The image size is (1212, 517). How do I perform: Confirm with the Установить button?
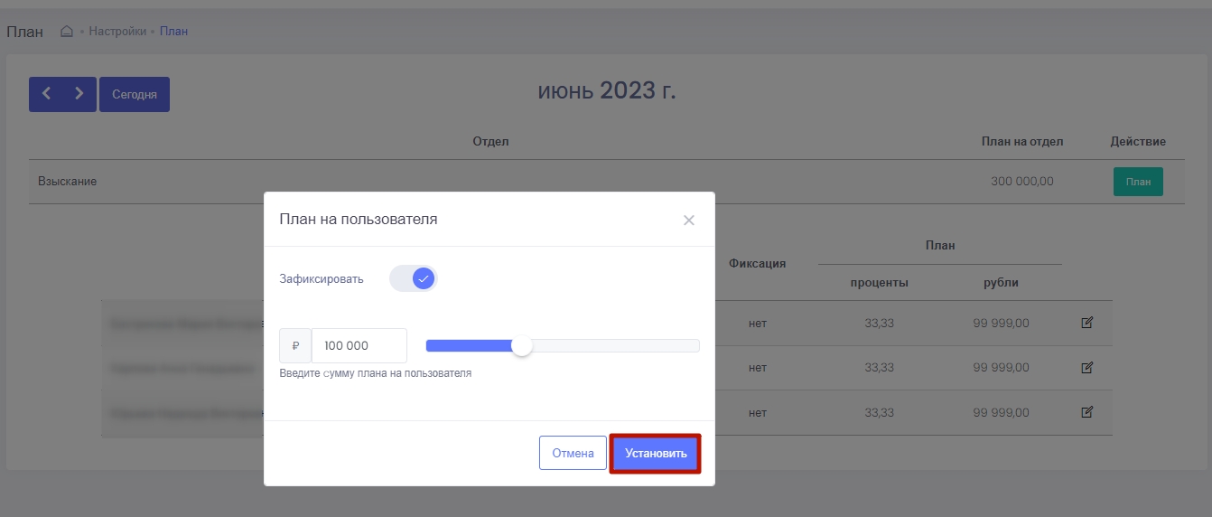[x=656, y=454]
